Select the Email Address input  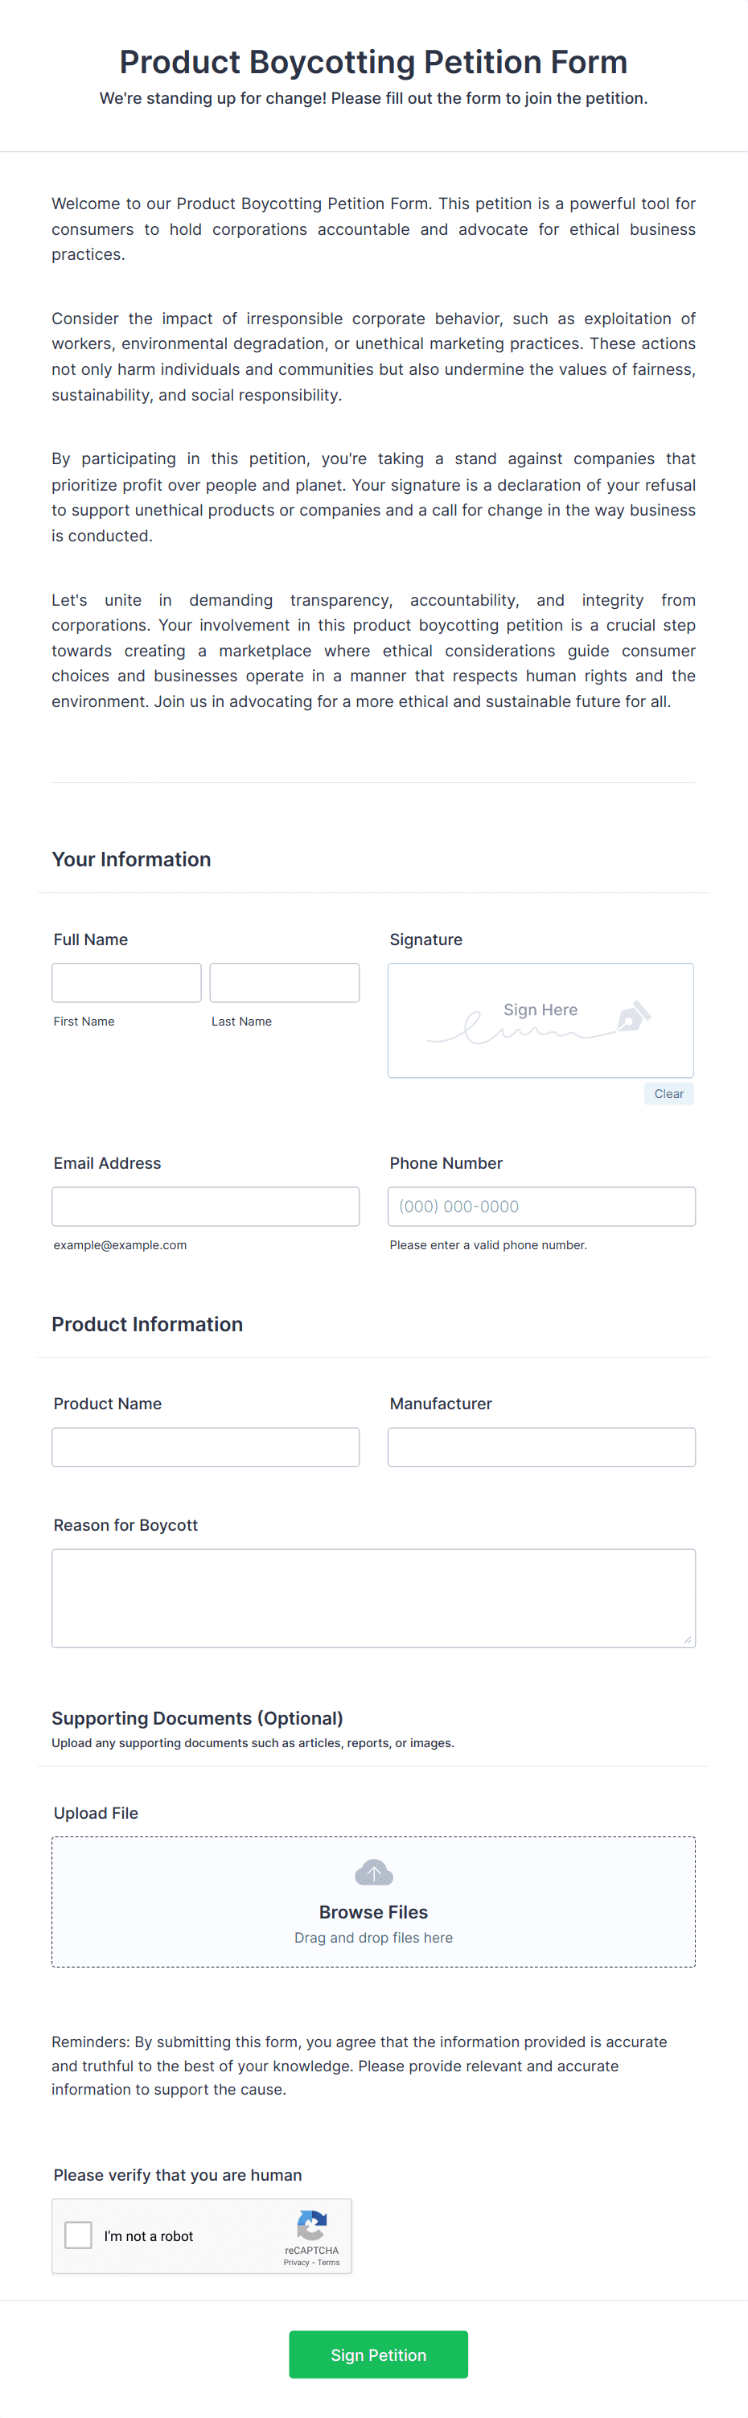[206, 1206]
